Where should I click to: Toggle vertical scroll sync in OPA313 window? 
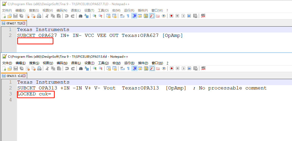point(108,68)
